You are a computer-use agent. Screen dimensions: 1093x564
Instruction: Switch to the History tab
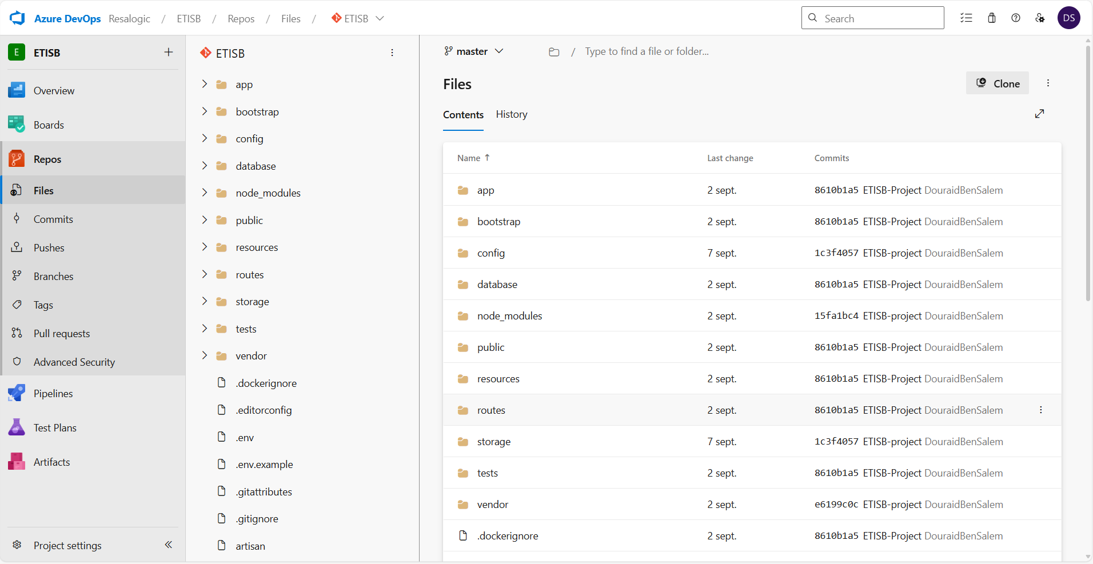pyautogui.click(x=512, y=114)
